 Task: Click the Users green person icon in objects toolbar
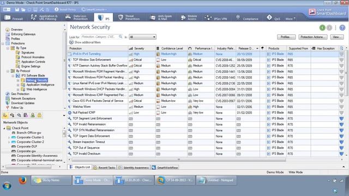coord(33,115)
